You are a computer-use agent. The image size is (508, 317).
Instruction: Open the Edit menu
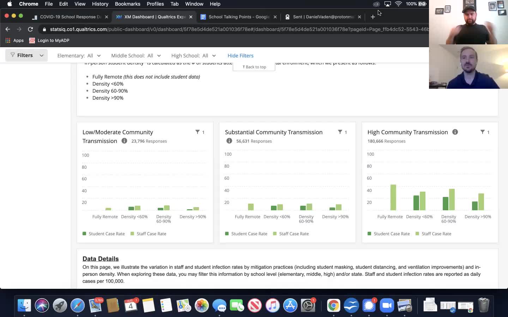(64, 4)
